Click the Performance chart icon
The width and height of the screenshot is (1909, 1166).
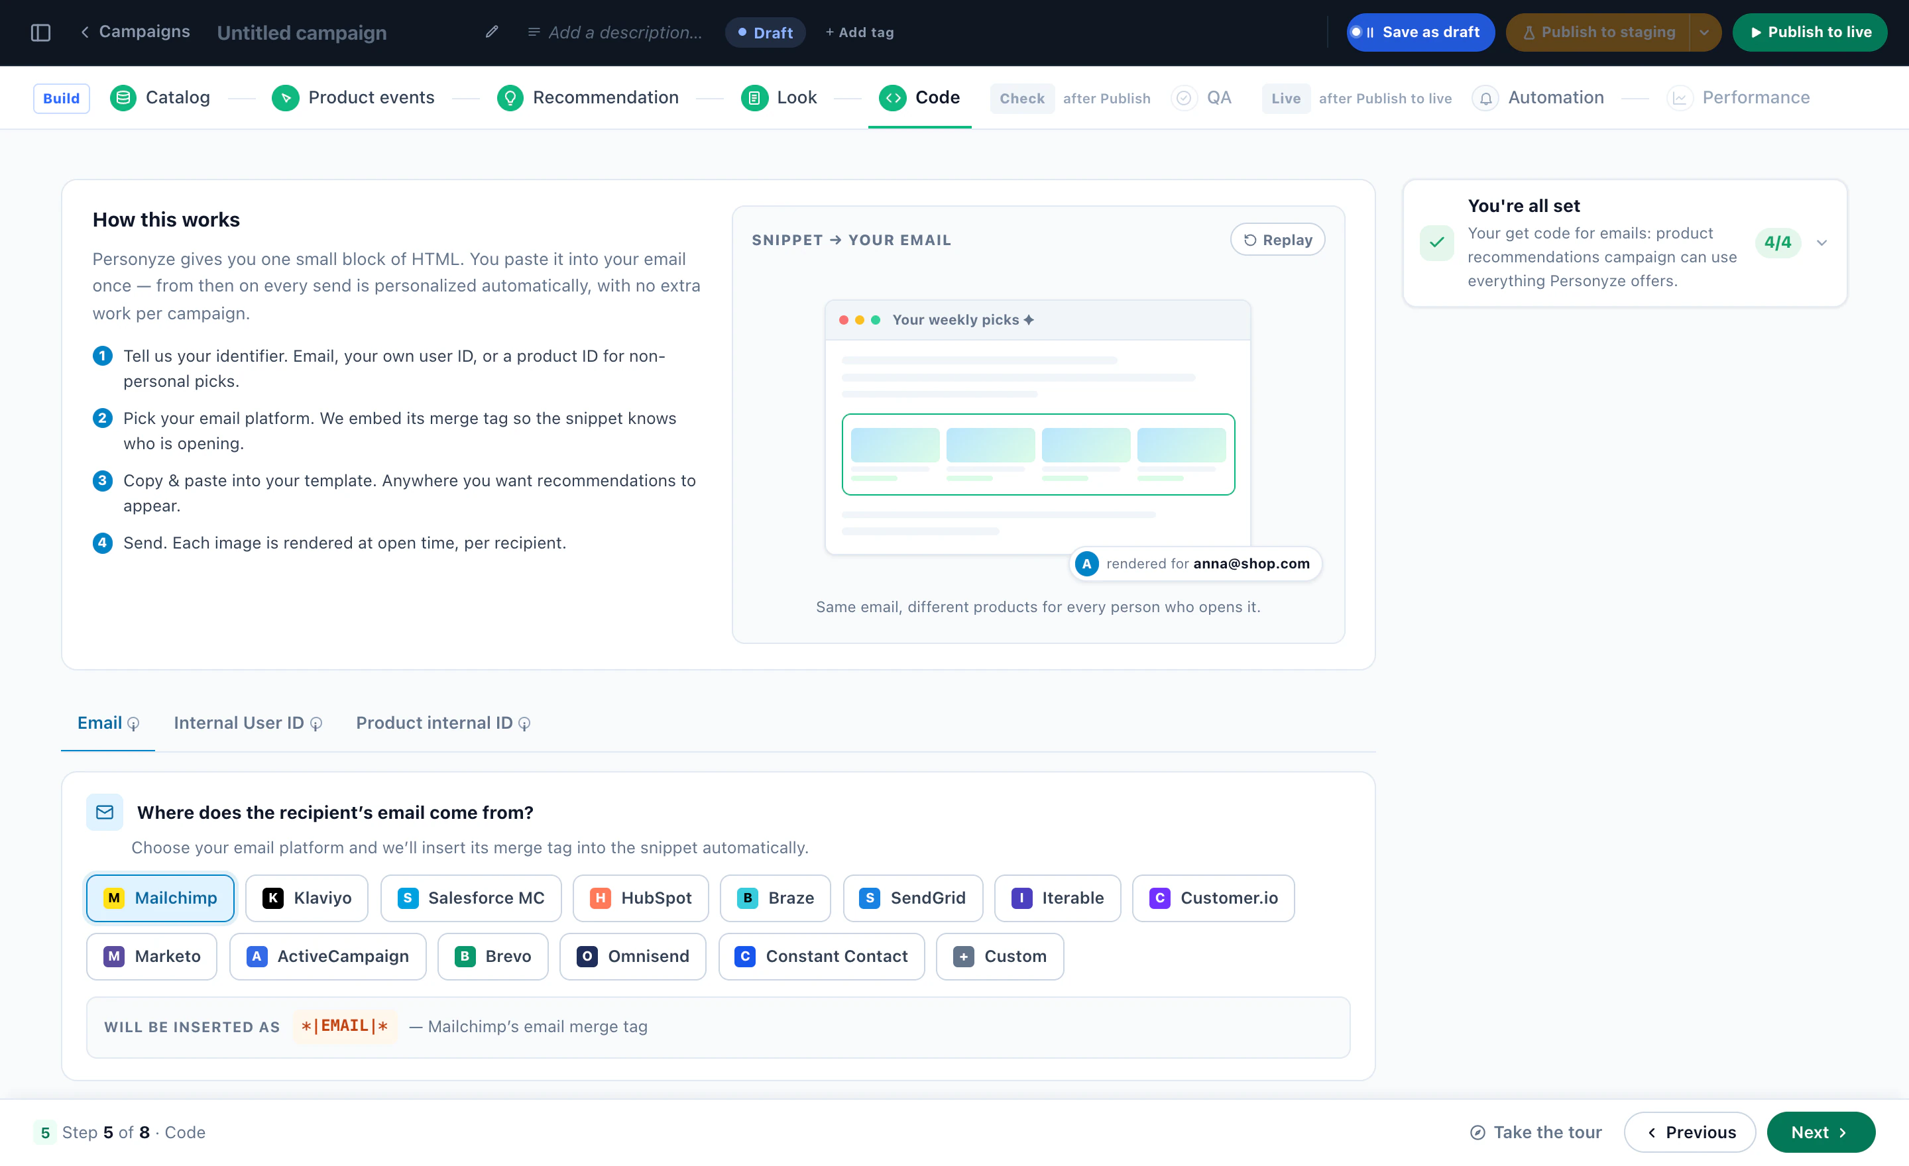point(1680,97)
